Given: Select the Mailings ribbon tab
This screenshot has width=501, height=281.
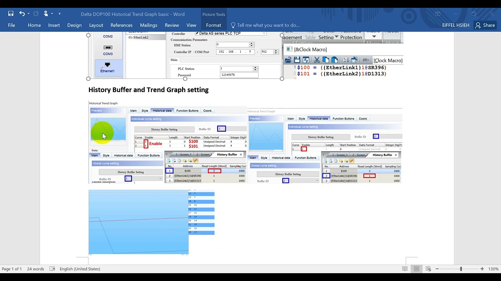Looking at the screenshot, I should (148, 25).
